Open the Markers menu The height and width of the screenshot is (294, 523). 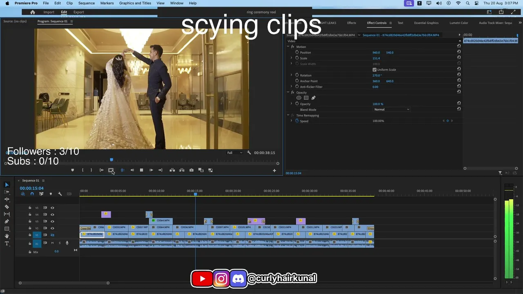(x=107, y=3)
